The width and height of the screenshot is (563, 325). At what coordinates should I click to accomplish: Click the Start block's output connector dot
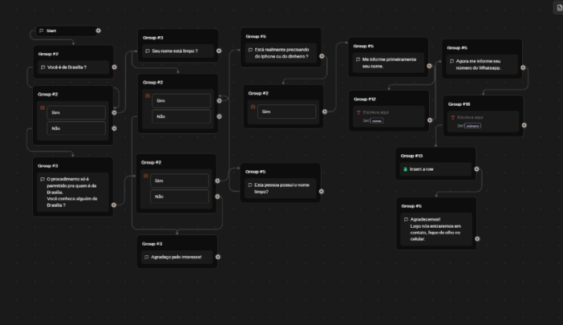98,31
